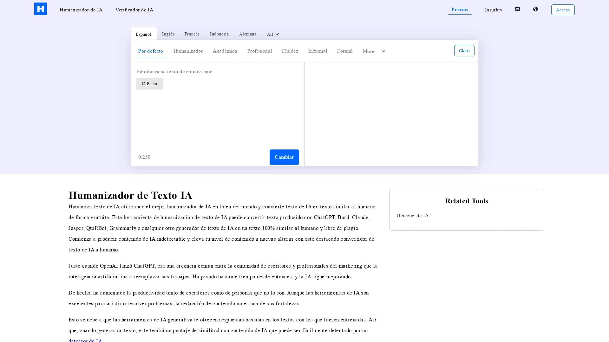Open the mail envelope icon
The image size is (609, 342).
[517, 9]
